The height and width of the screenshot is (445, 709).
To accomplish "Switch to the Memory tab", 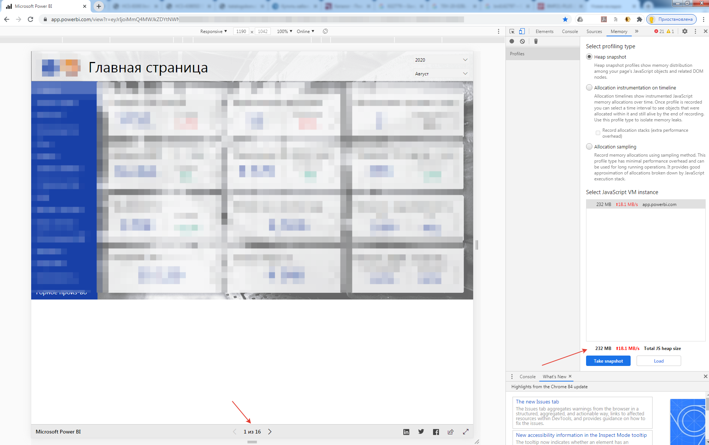I will point(619,31).
